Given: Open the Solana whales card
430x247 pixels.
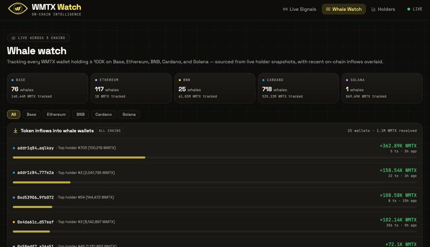Looking at the screenshot, I should tap(382, 88).
